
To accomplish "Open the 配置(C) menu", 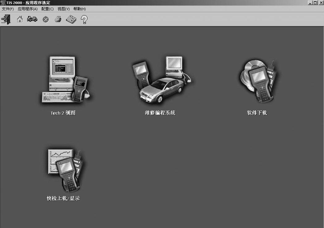I will [x=47, y=9].
